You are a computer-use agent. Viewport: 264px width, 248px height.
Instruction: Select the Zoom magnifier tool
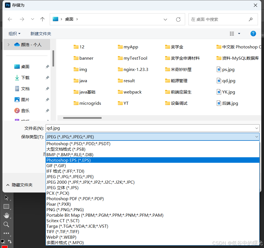6,224
